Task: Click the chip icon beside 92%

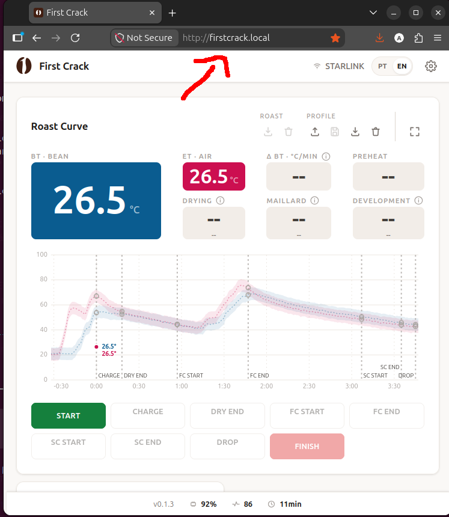Action: [194, 504]
